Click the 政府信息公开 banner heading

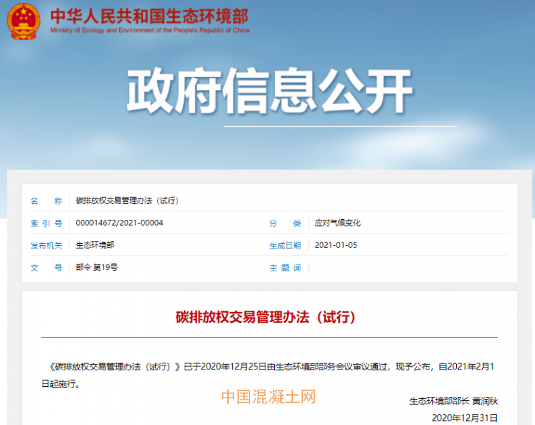[270, 90]
